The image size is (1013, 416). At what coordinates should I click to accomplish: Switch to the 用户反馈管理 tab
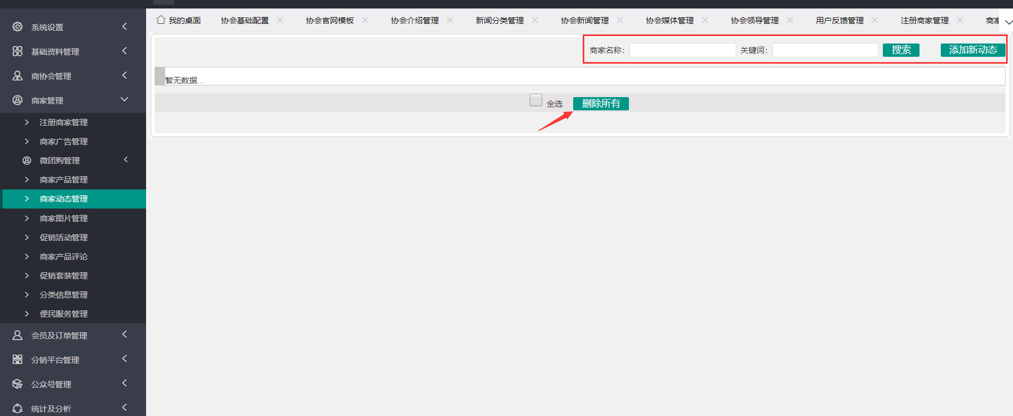point(839,20)
